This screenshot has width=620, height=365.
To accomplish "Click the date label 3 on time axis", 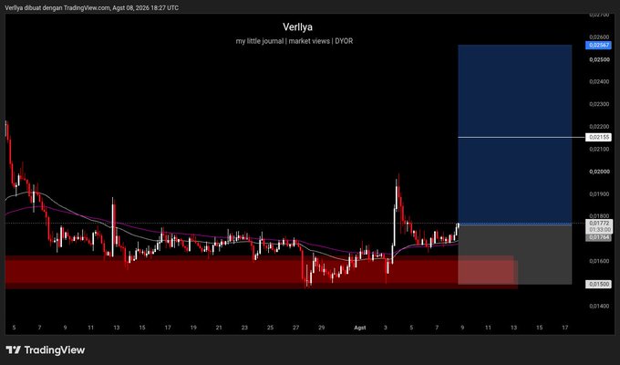I will click(x=386, y=328).
